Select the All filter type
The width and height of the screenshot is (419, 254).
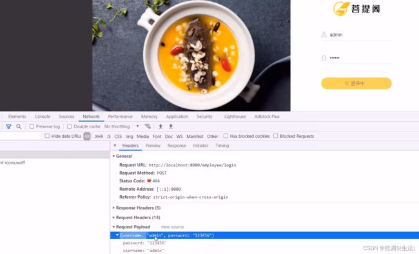(87, 136)
